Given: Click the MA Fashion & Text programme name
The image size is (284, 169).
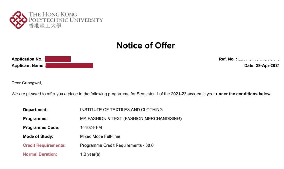Looking at the screenshot, I should pyautogui.click(x=131, y=119).
